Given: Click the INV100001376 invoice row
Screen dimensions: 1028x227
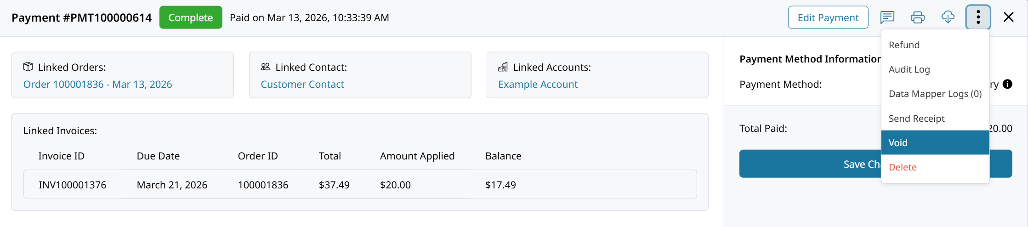Looking at the screenshot, I should (72, 185).
